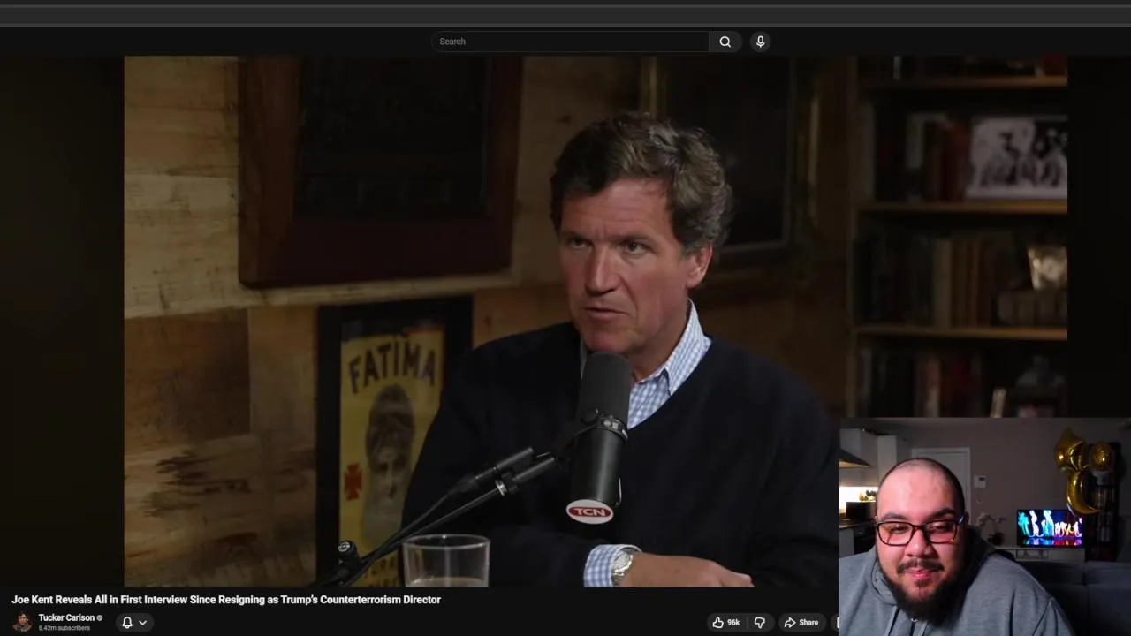Click the webcam overlay of the reactor
The image size is (1131, 636).
985,527
